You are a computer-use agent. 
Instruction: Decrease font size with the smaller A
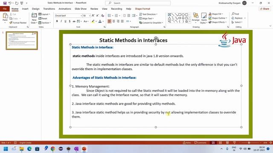tap(98, 16)
